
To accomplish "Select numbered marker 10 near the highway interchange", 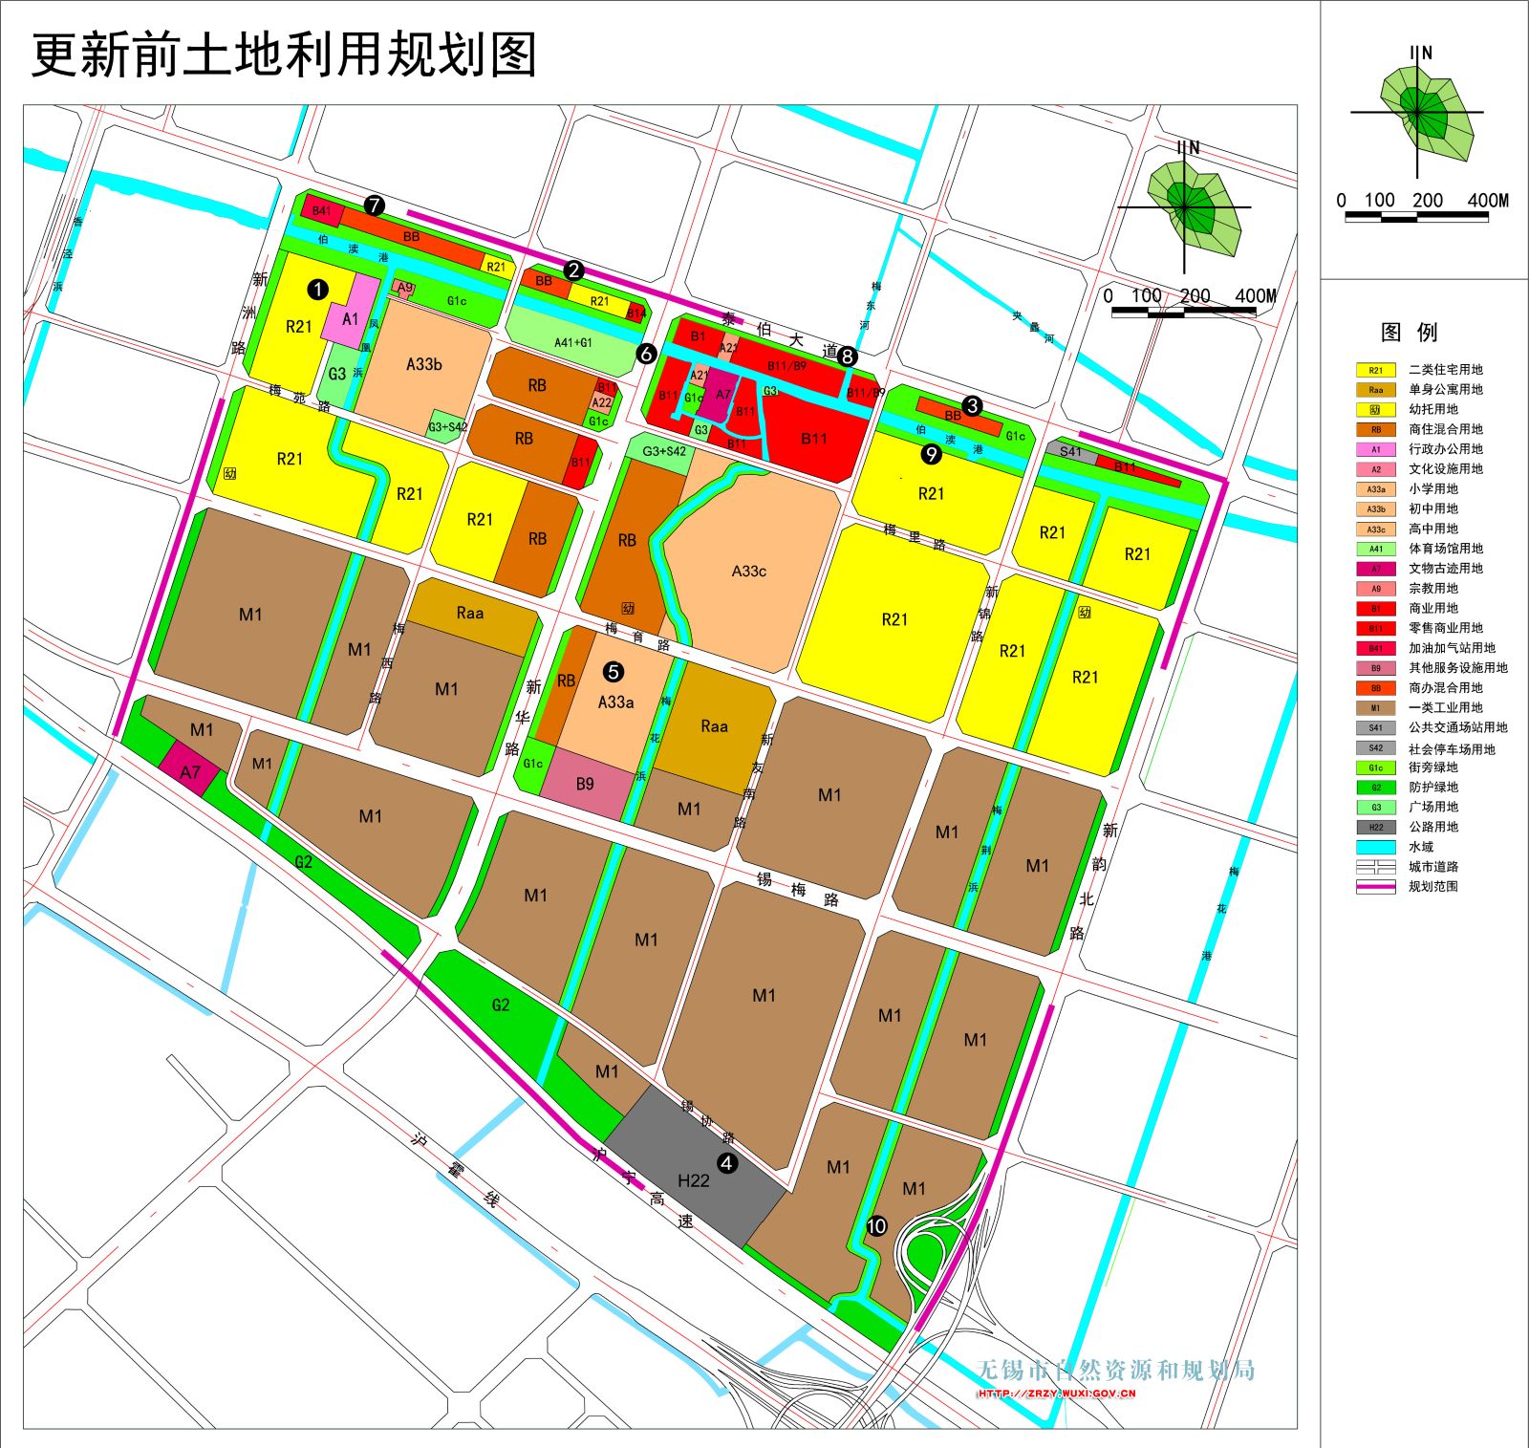I will click(x=876, y=1226).
